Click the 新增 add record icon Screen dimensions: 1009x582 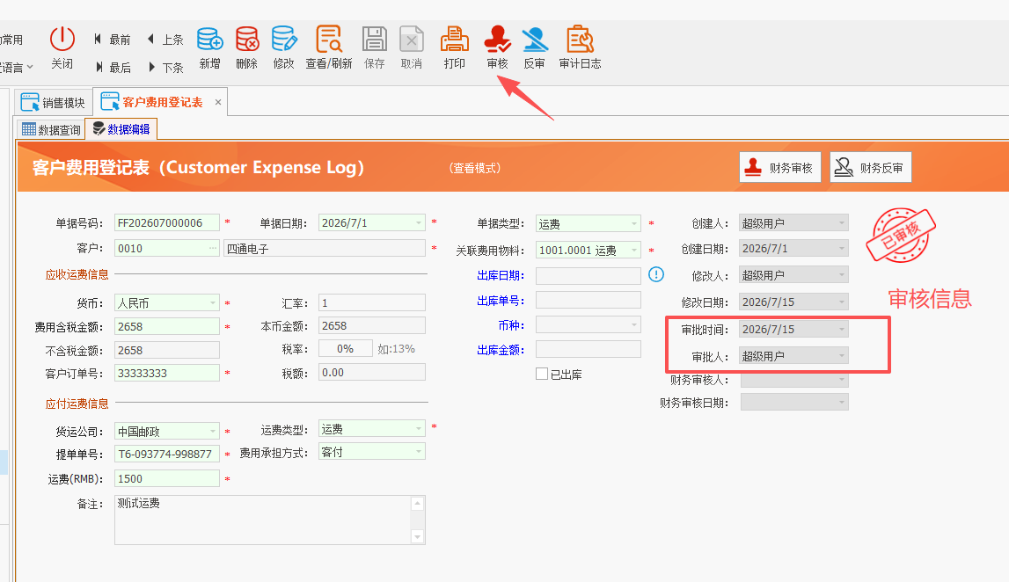tap(209, 40)
